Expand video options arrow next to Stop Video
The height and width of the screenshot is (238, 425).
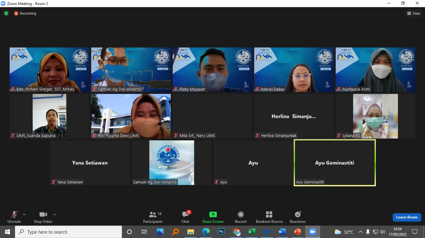click(x=55, y=214)
